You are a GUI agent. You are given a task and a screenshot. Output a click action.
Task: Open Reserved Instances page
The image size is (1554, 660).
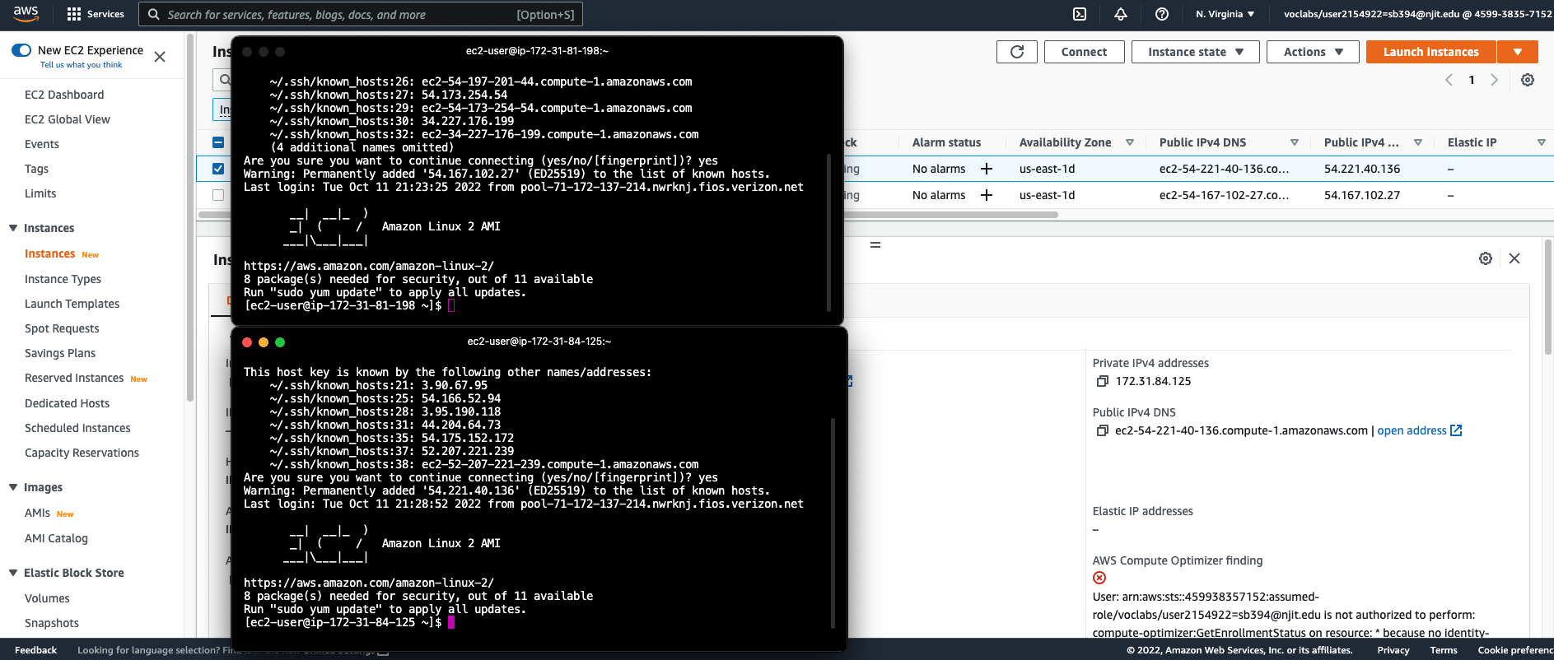[x=74, y=378]
